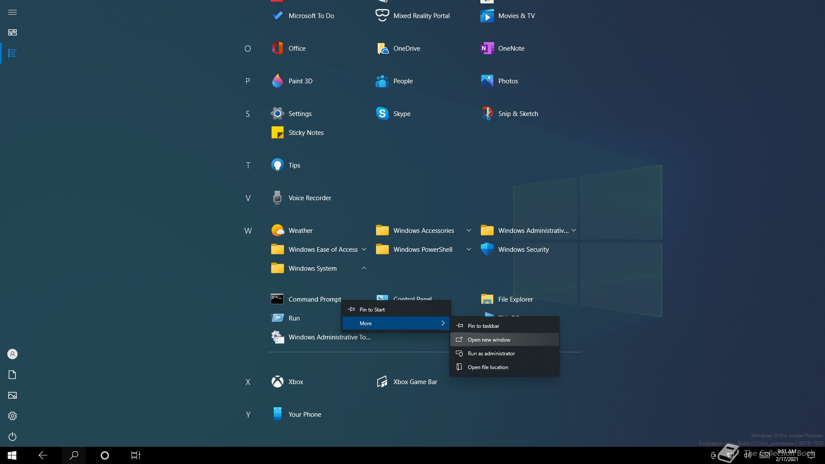The image size is (825, 464).
Task: Open the user account button
Action: tap(12, 354)
